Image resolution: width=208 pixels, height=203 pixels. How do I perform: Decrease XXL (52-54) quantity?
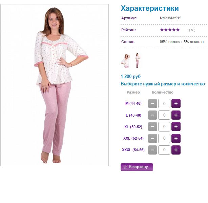(152, 138)
